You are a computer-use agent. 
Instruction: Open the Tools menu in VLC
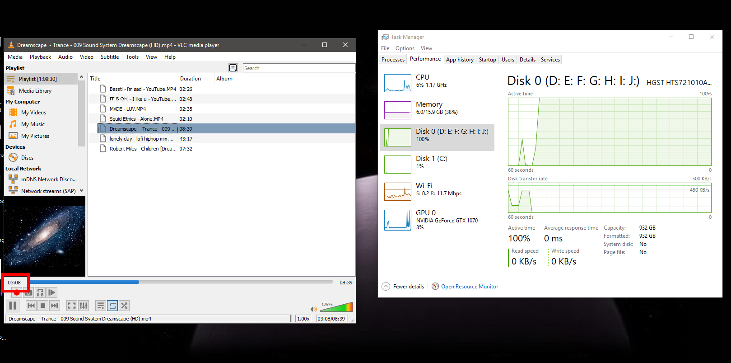[x=132, y=57]
